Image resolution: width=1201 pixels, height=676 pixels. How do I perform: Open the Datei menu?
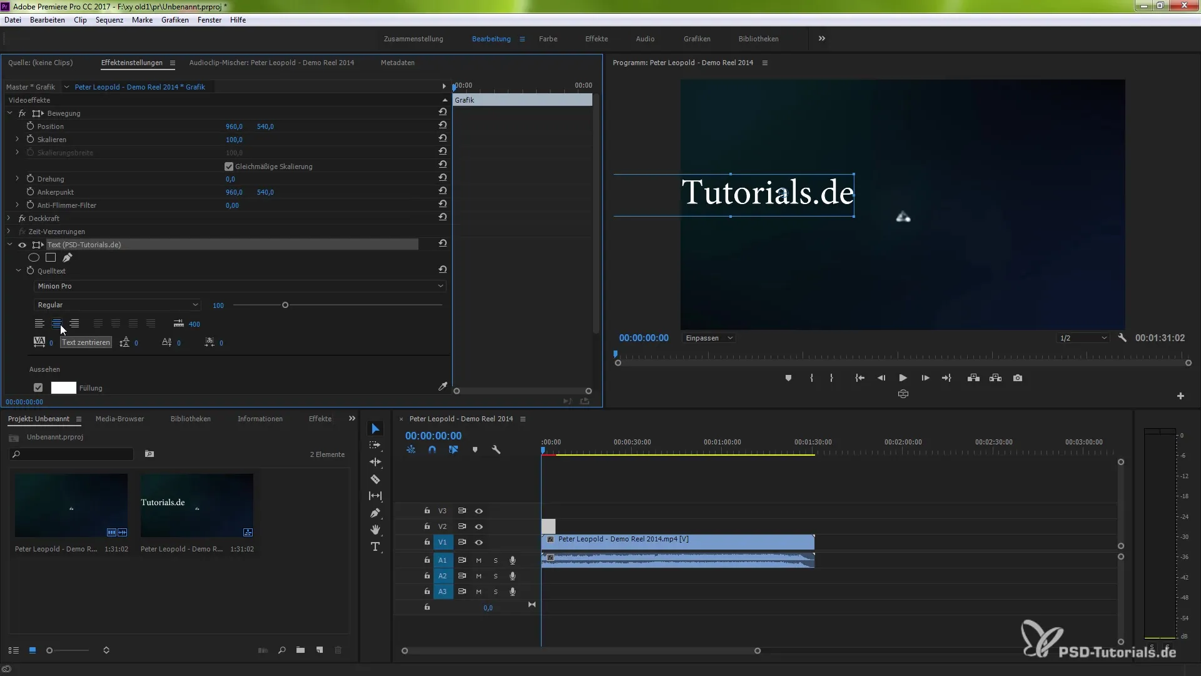pos(13,20)
